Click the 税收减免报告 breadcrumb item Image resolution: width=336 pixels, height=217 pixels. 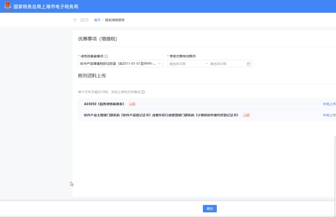tap(115, 20)
